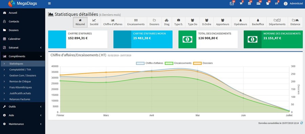Toggle Chiffre d'affaires legend series
Viewport: 305px width, 134px height.
[149, 63]
